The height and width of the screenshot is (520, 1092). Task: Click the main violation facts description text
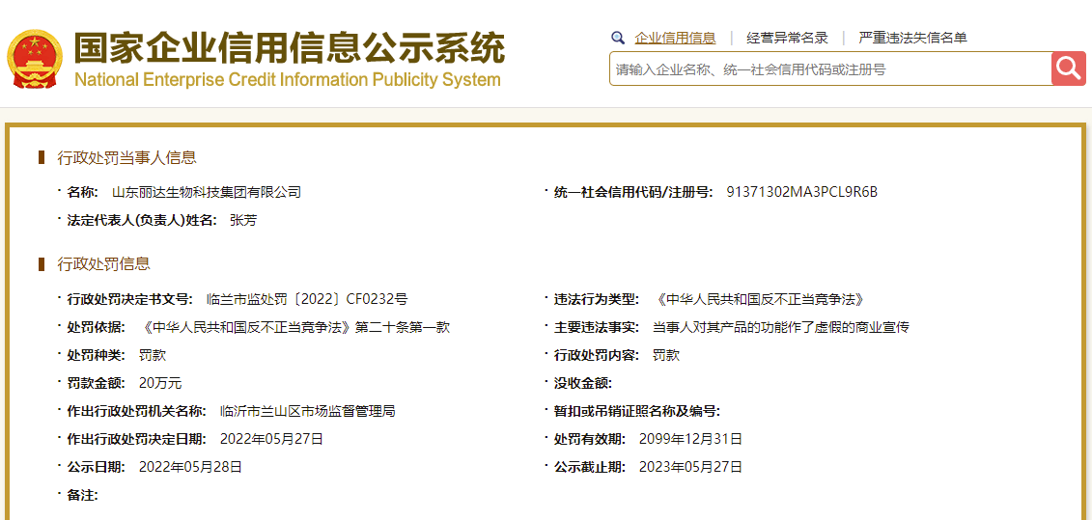click(781, 328)
